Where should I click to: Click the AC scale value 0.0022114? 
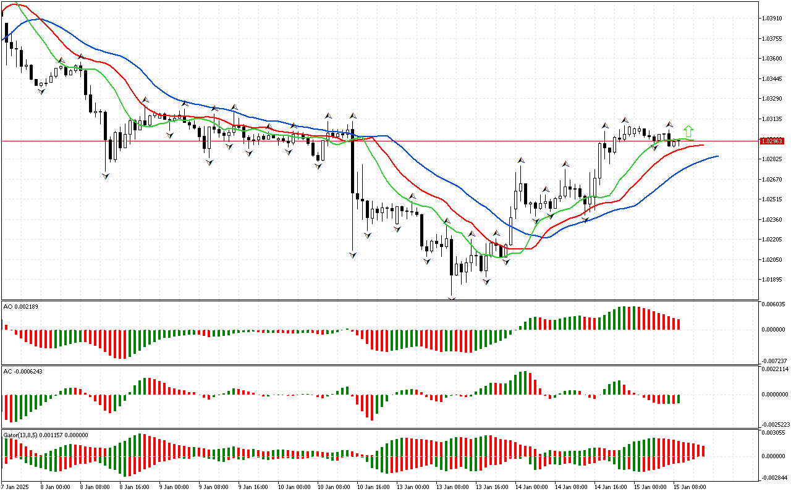(x=776, y=369)
